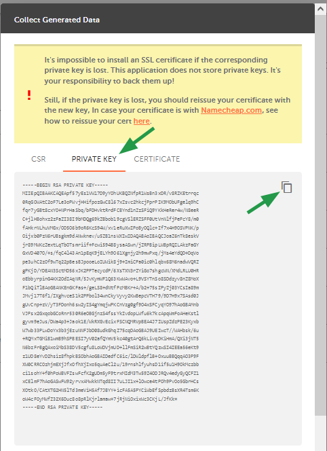Click the final key line ending JfKk=
The width and height of the screenshot is (327, 451).
pos(100,399)
